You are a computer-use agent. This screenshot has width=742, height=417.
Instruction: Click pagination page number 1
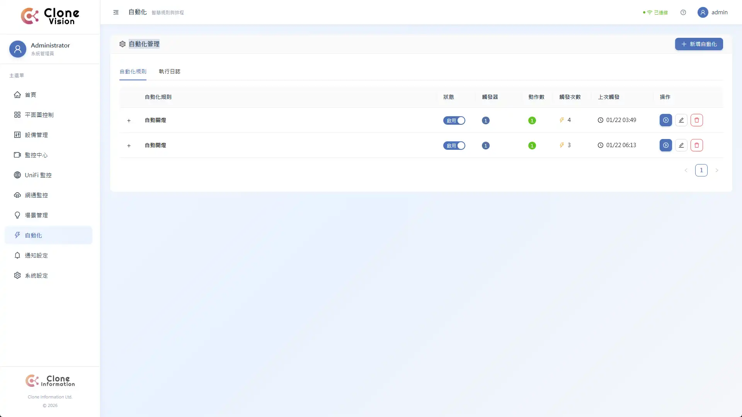tap(701, 170)
